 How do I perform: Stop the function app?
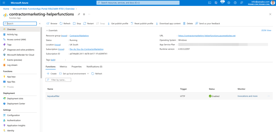click(x=77, y=23)
